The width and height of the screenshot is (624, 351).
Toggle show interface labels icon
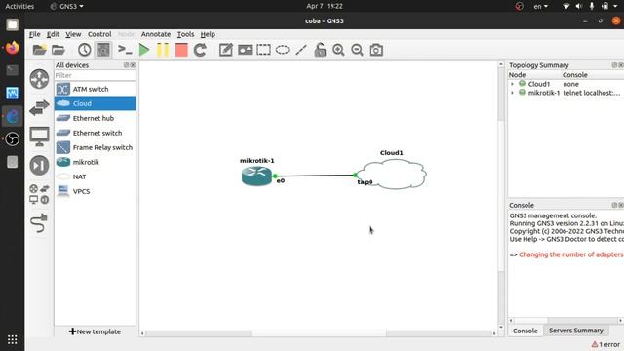tap(103, 50)
